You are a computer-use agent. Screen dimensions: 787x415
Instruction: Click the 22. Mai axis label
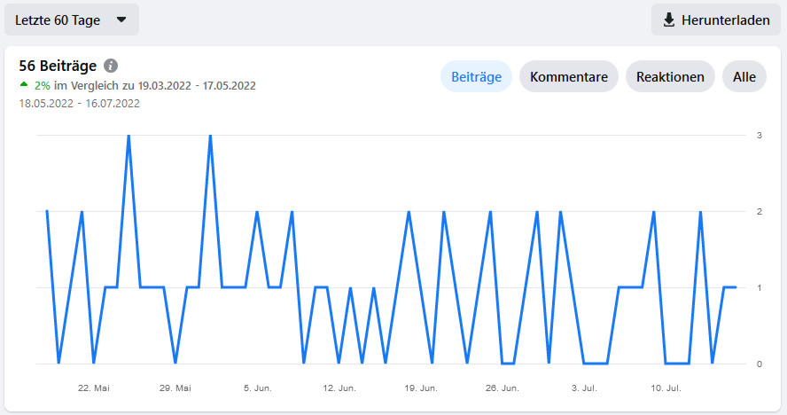93,388
